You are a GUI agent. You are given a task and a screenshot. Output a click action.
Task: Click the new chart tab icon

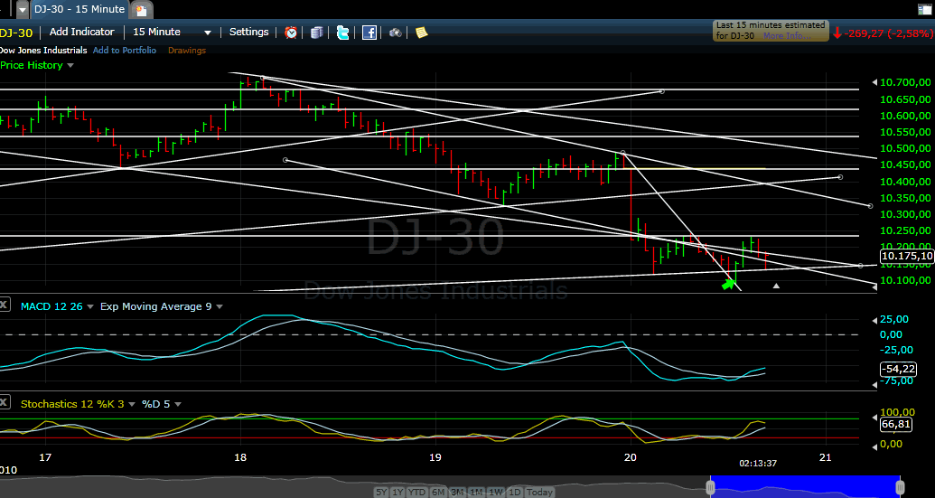point(141,10)
